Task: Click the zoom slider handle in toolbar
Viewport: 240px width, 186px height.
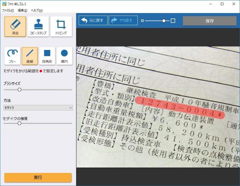Action: [x=164, y=21]
